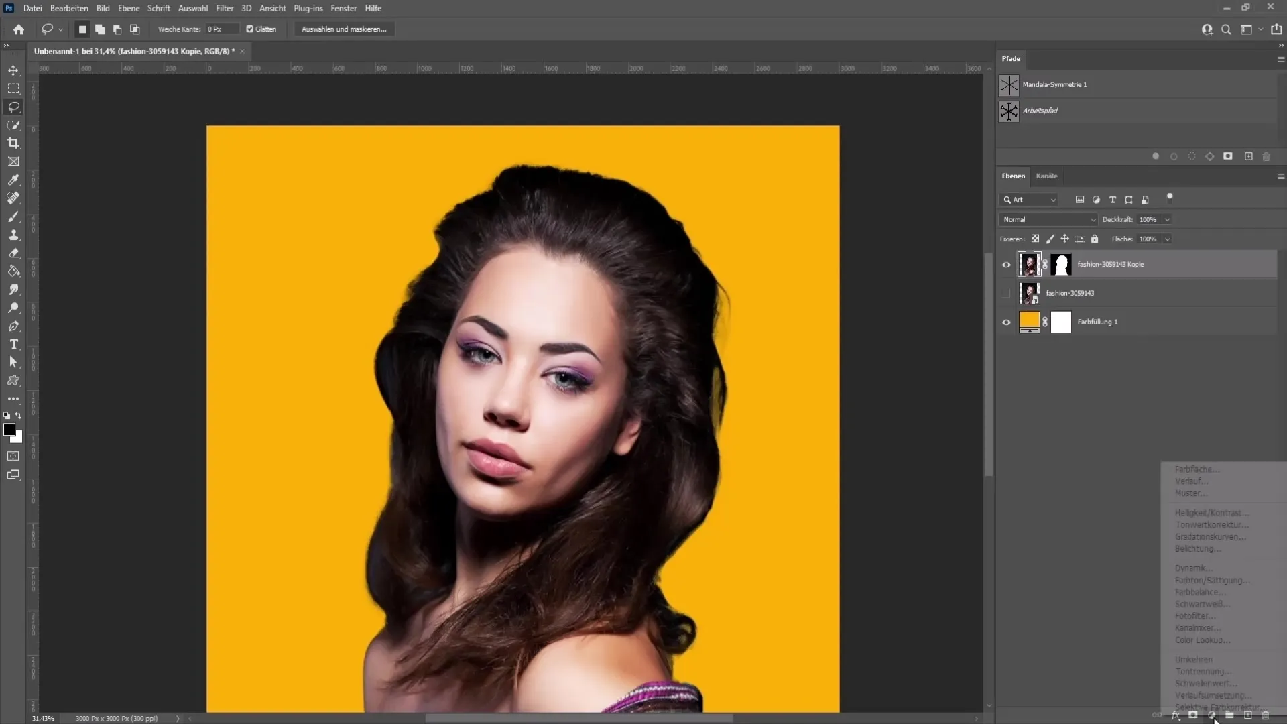Switch to the Kanäle tab
Viewport: 1287px width, 724px height.
(1048, 176)
